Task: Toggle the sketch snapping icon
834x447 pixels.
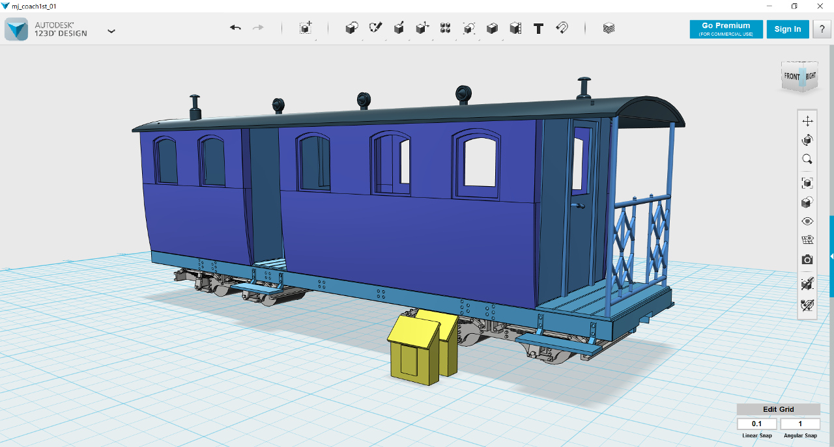Action: point(807,283)
